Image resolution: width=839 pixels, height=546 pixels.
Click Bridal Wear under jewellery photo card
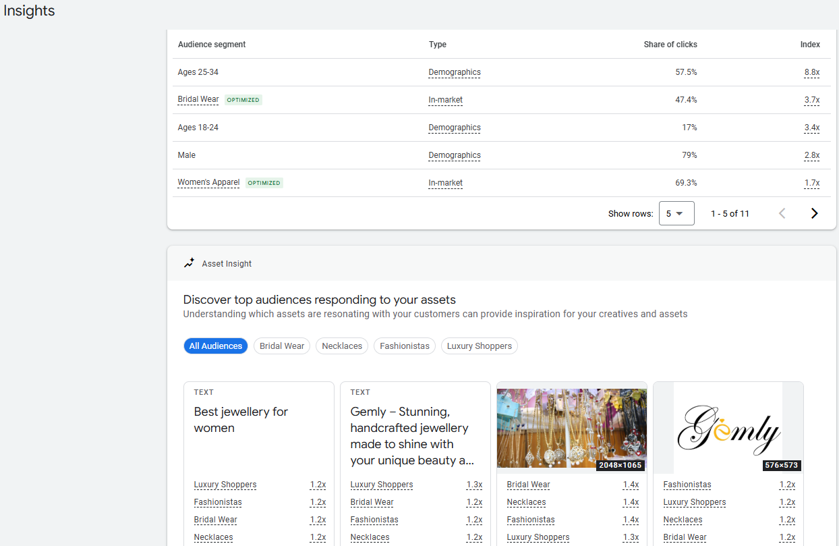[529, 485]
